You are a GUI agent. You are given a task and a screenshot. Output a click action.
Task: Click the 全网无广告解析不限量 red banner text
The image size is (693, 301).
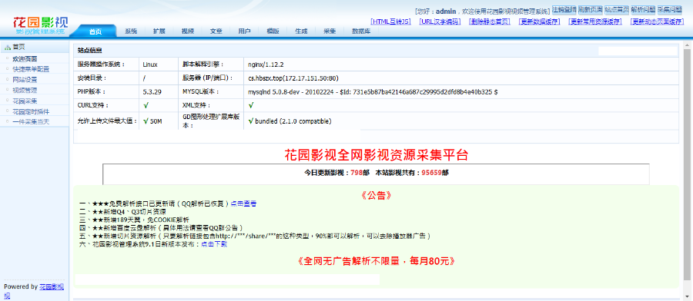[376, 261]
